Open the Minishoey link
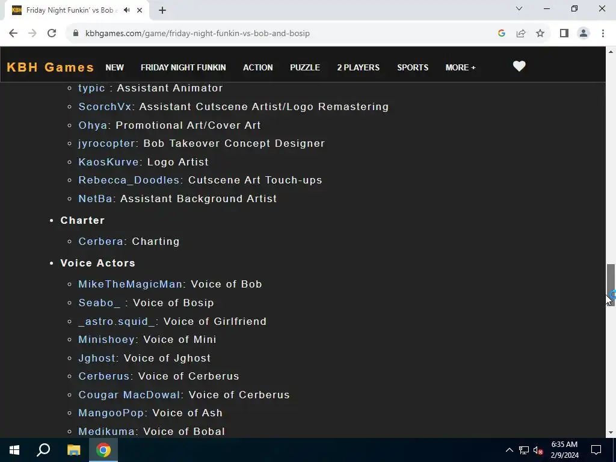616x462 pixels. (106, 339)
